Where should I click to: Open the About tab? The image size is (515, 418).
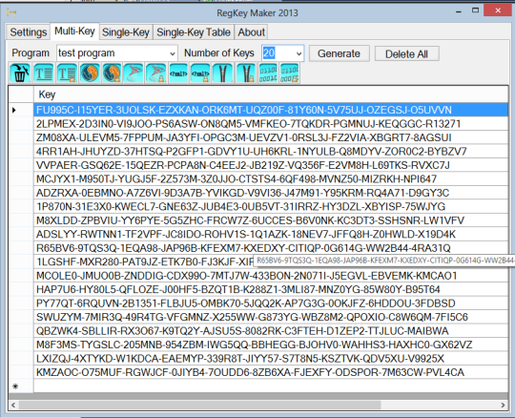point(251,32)
